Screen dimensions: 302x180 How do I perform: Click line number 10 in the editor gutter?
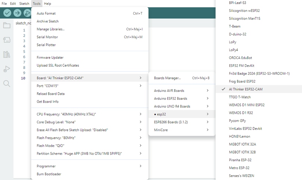click(23, 78)
